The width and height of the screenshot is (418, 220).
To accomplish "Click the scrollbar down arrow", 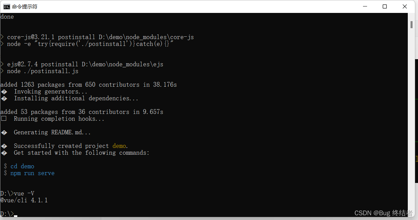I will [410, 214].
